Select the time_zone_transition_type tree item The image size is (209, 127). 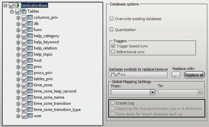pyautogui.click(x=57, y=110)
